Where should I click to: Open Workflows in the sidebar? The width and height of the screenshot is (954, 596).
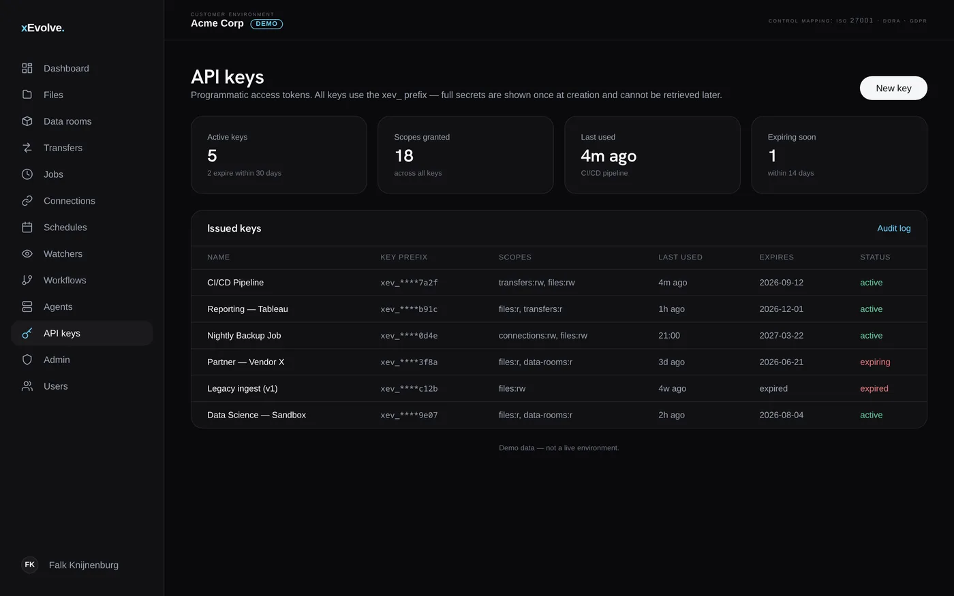coord(82,280)
